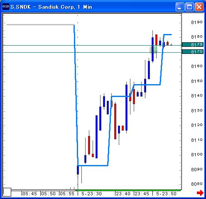Click the green session bar above time axis
Viewport: 206px width, 199px height.
click(128, 190)
